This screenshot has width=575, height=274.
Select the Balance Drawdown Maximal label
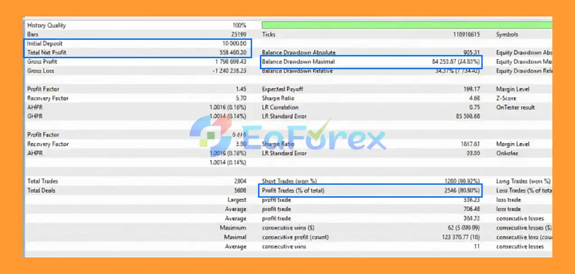tap(299, 62)
